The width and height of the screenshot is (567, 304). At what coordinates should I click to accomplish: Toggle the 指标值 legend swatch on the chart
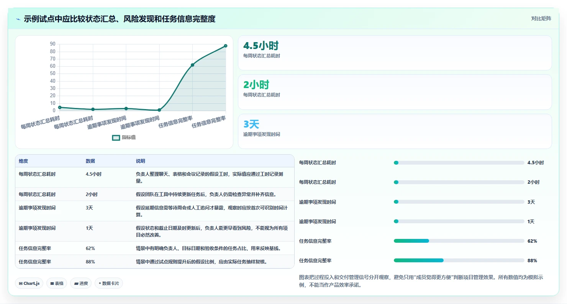click(x=116, y=137)
